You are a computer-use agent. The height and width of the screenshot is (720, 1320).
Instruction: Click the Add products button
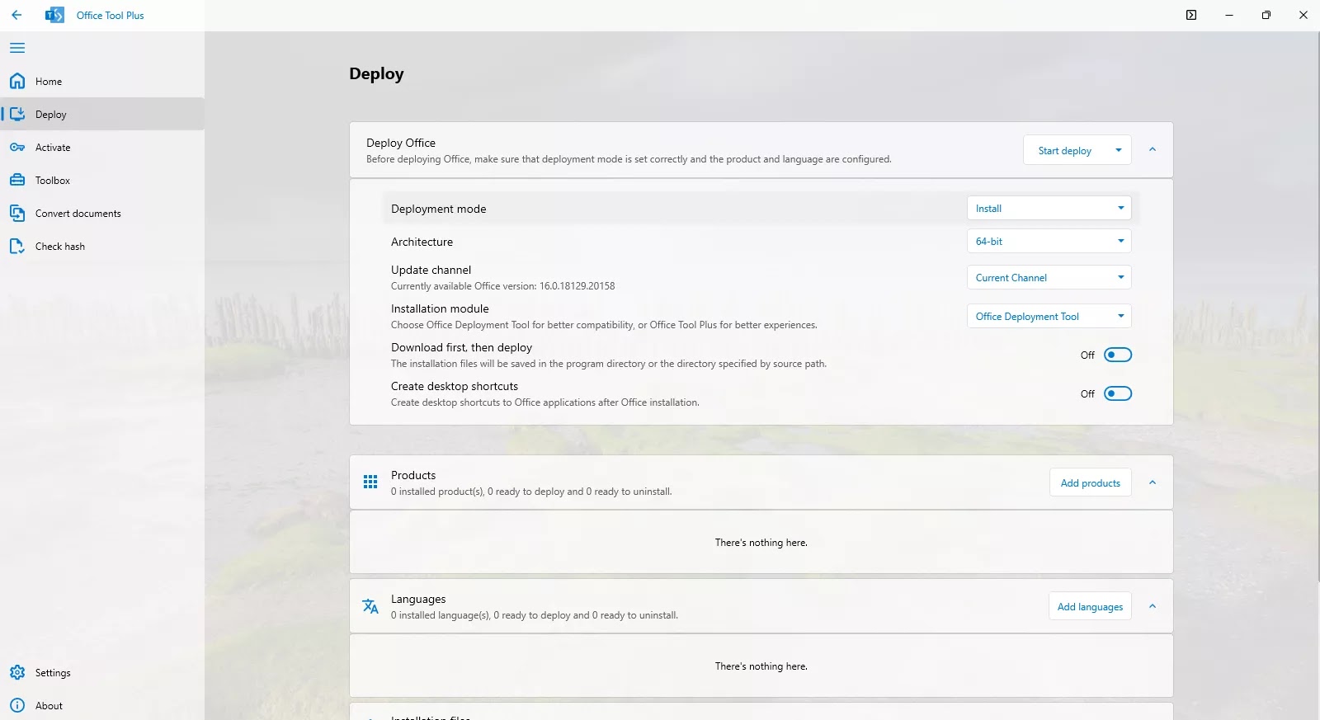[1090, 482]
